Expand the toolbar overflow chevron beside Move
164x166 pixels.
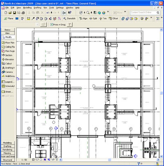coord(125,12)
